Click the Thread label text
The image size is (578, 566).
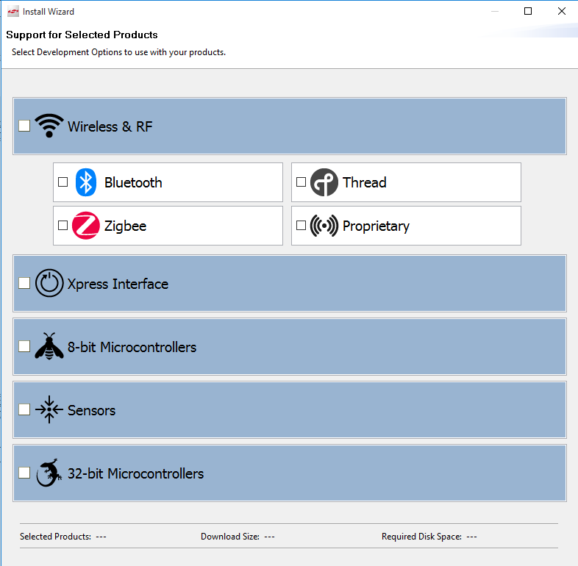(365, 182)
